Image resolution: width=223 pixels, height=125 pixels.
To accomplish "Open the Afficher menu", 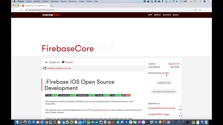I will tap(45, 1).
